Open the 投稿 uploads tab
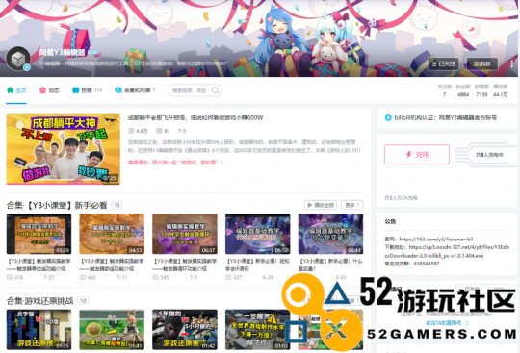Screen dimensions: 520x353 [87, 90]
